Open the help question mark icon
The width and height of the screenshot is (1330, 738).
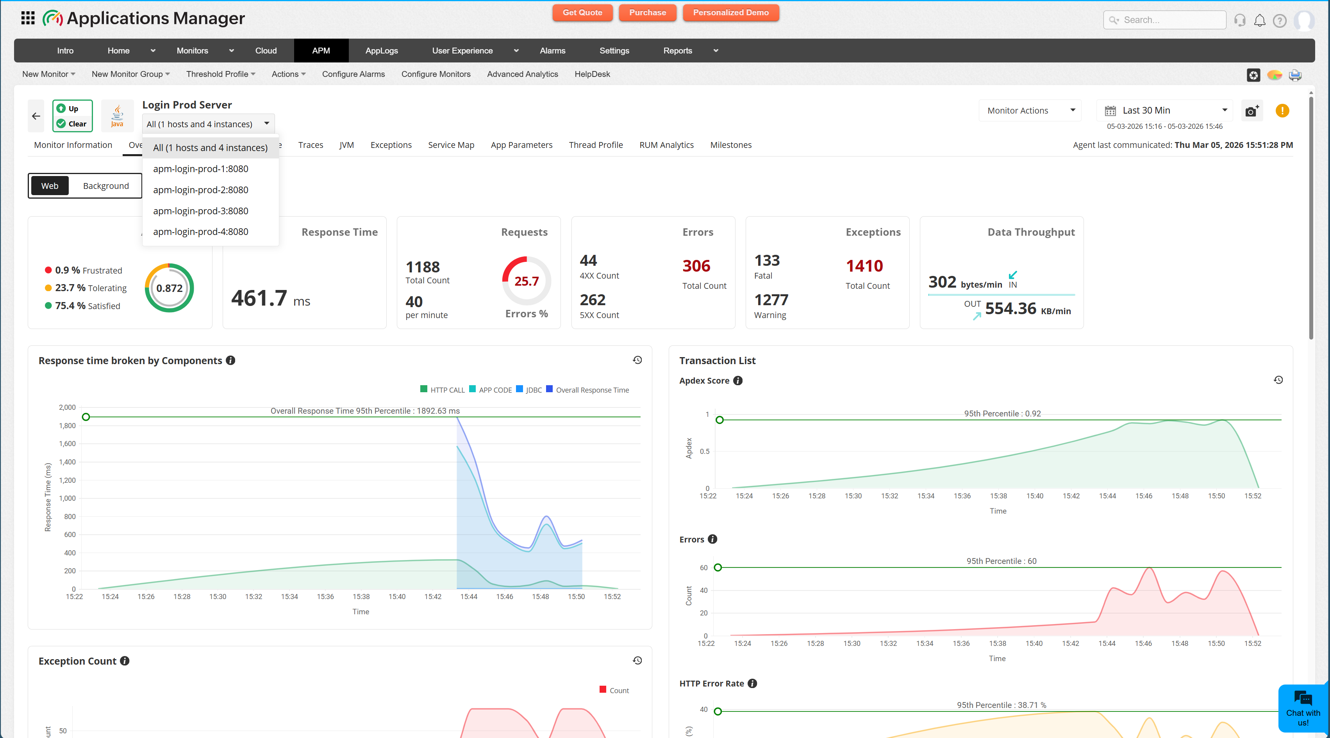click(1279, 21)
